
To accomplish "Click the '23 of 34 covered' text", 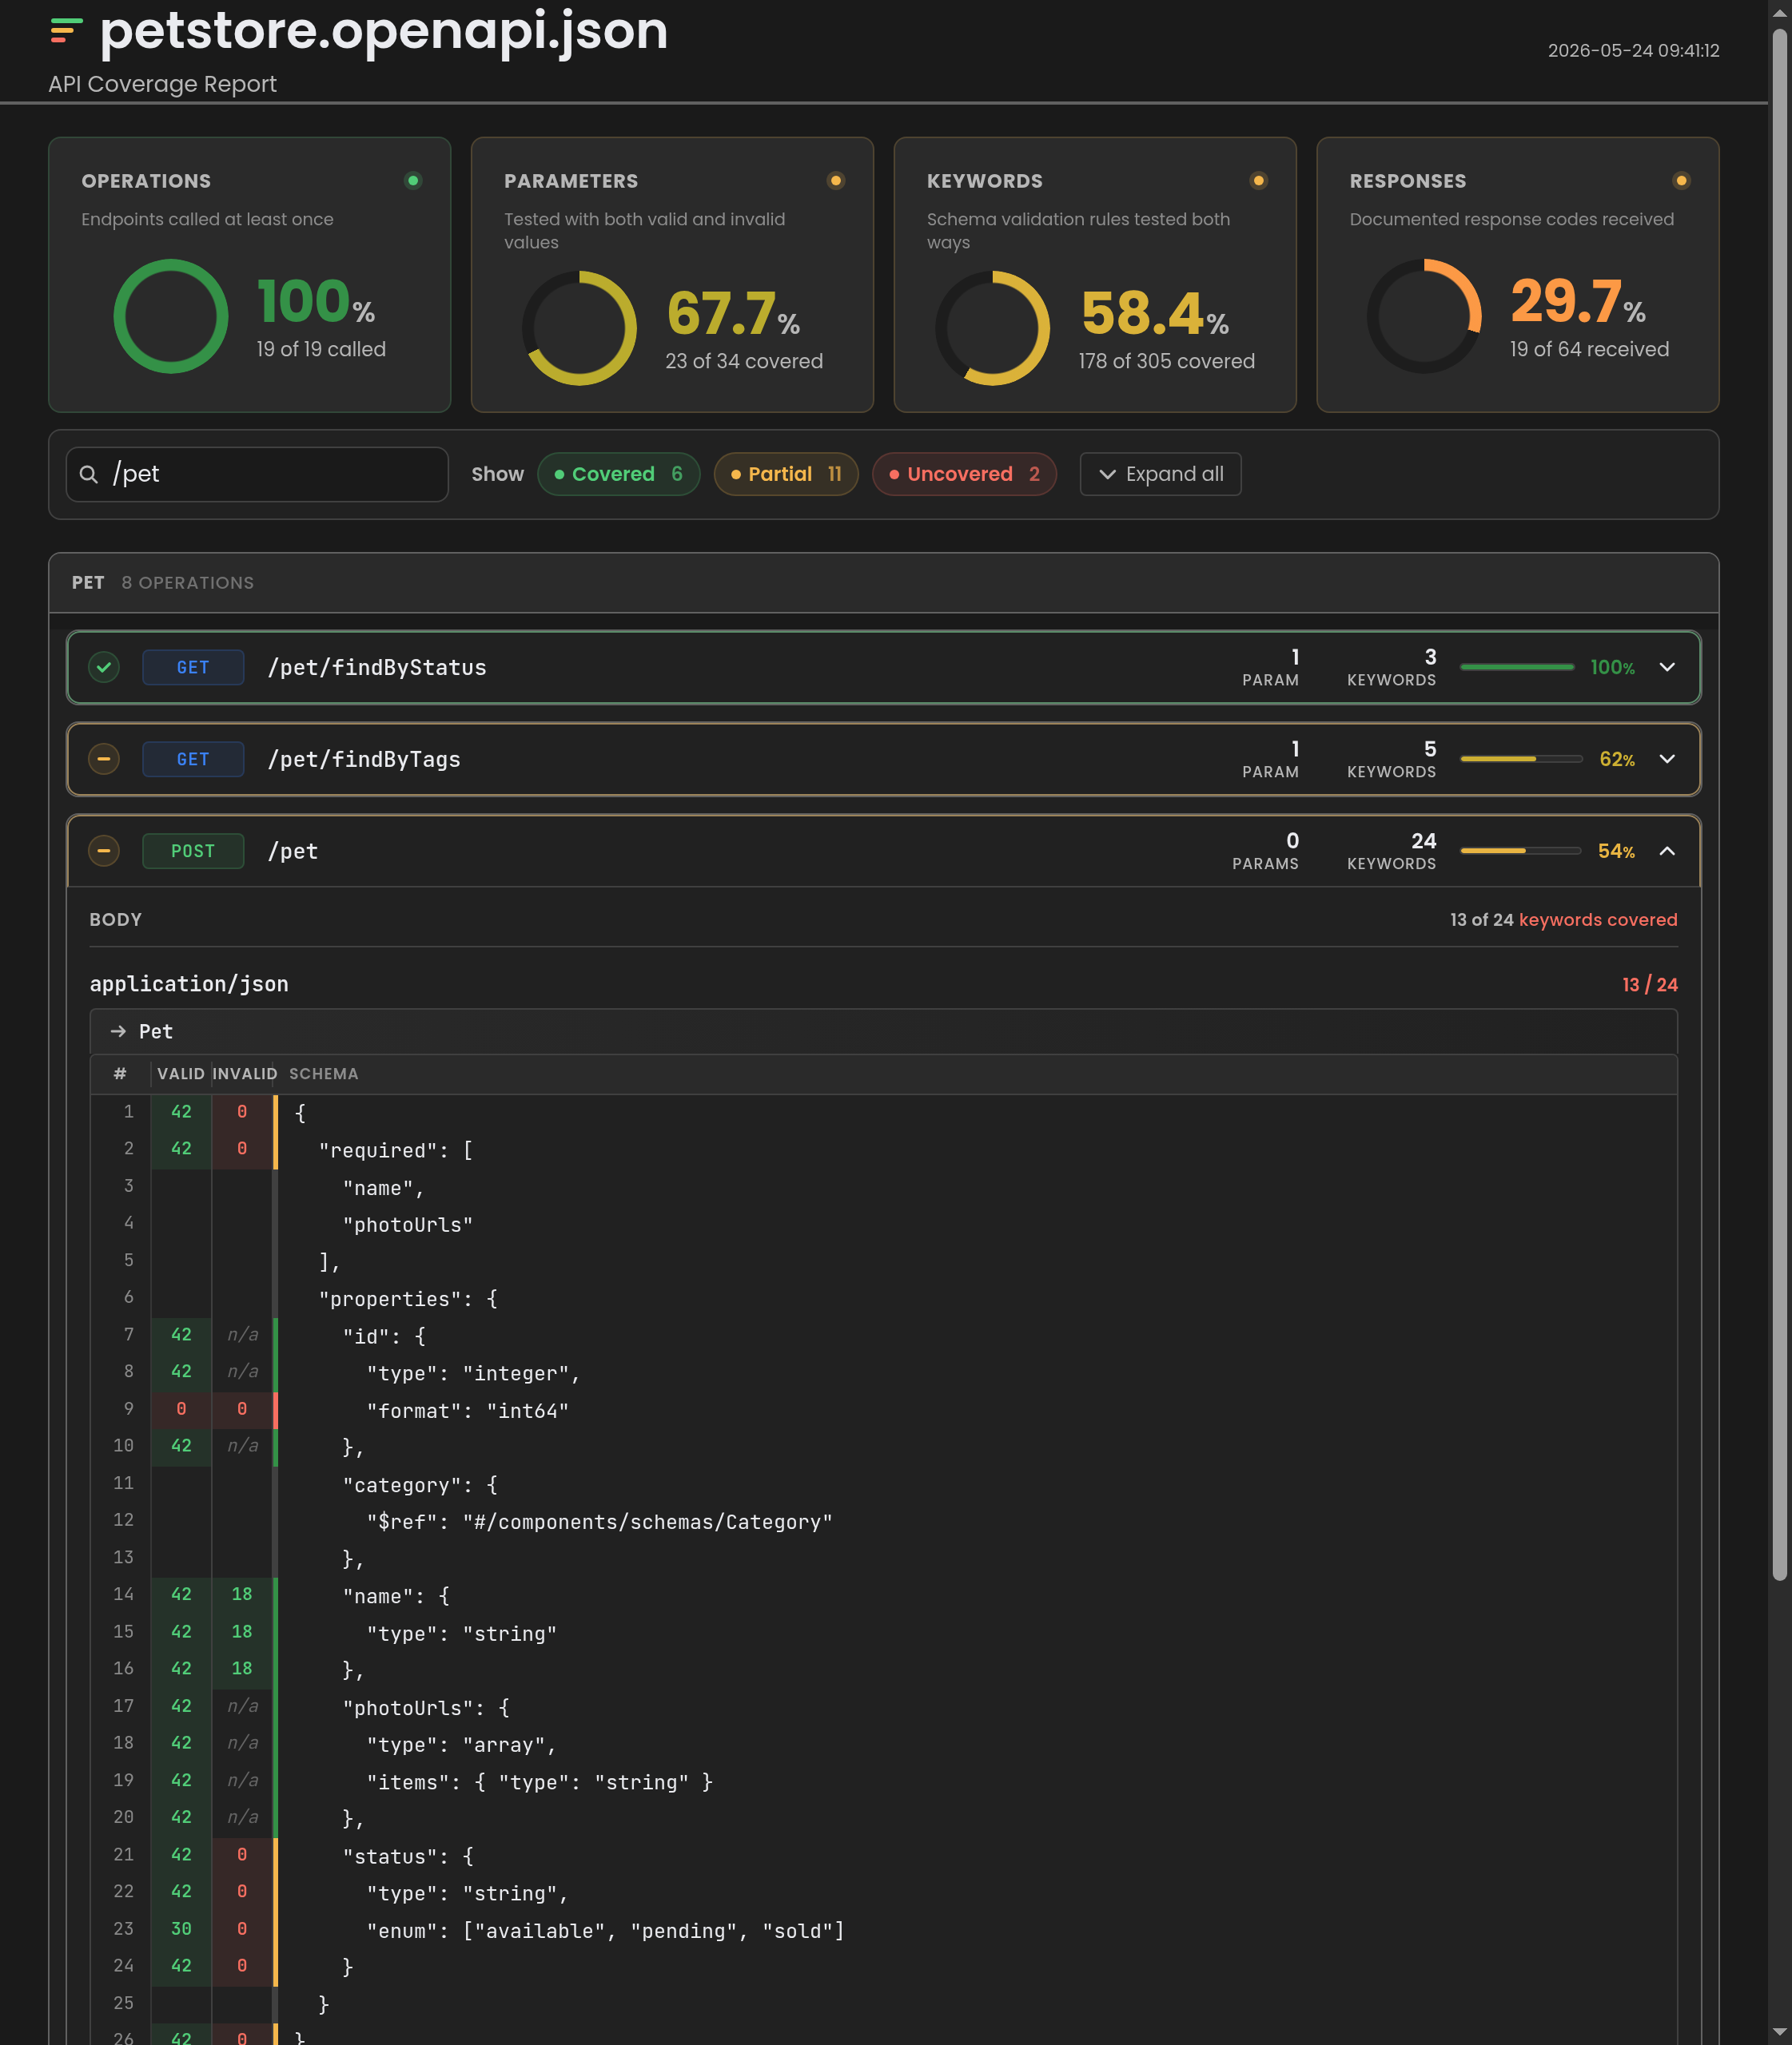I will [x=744, y=361].
